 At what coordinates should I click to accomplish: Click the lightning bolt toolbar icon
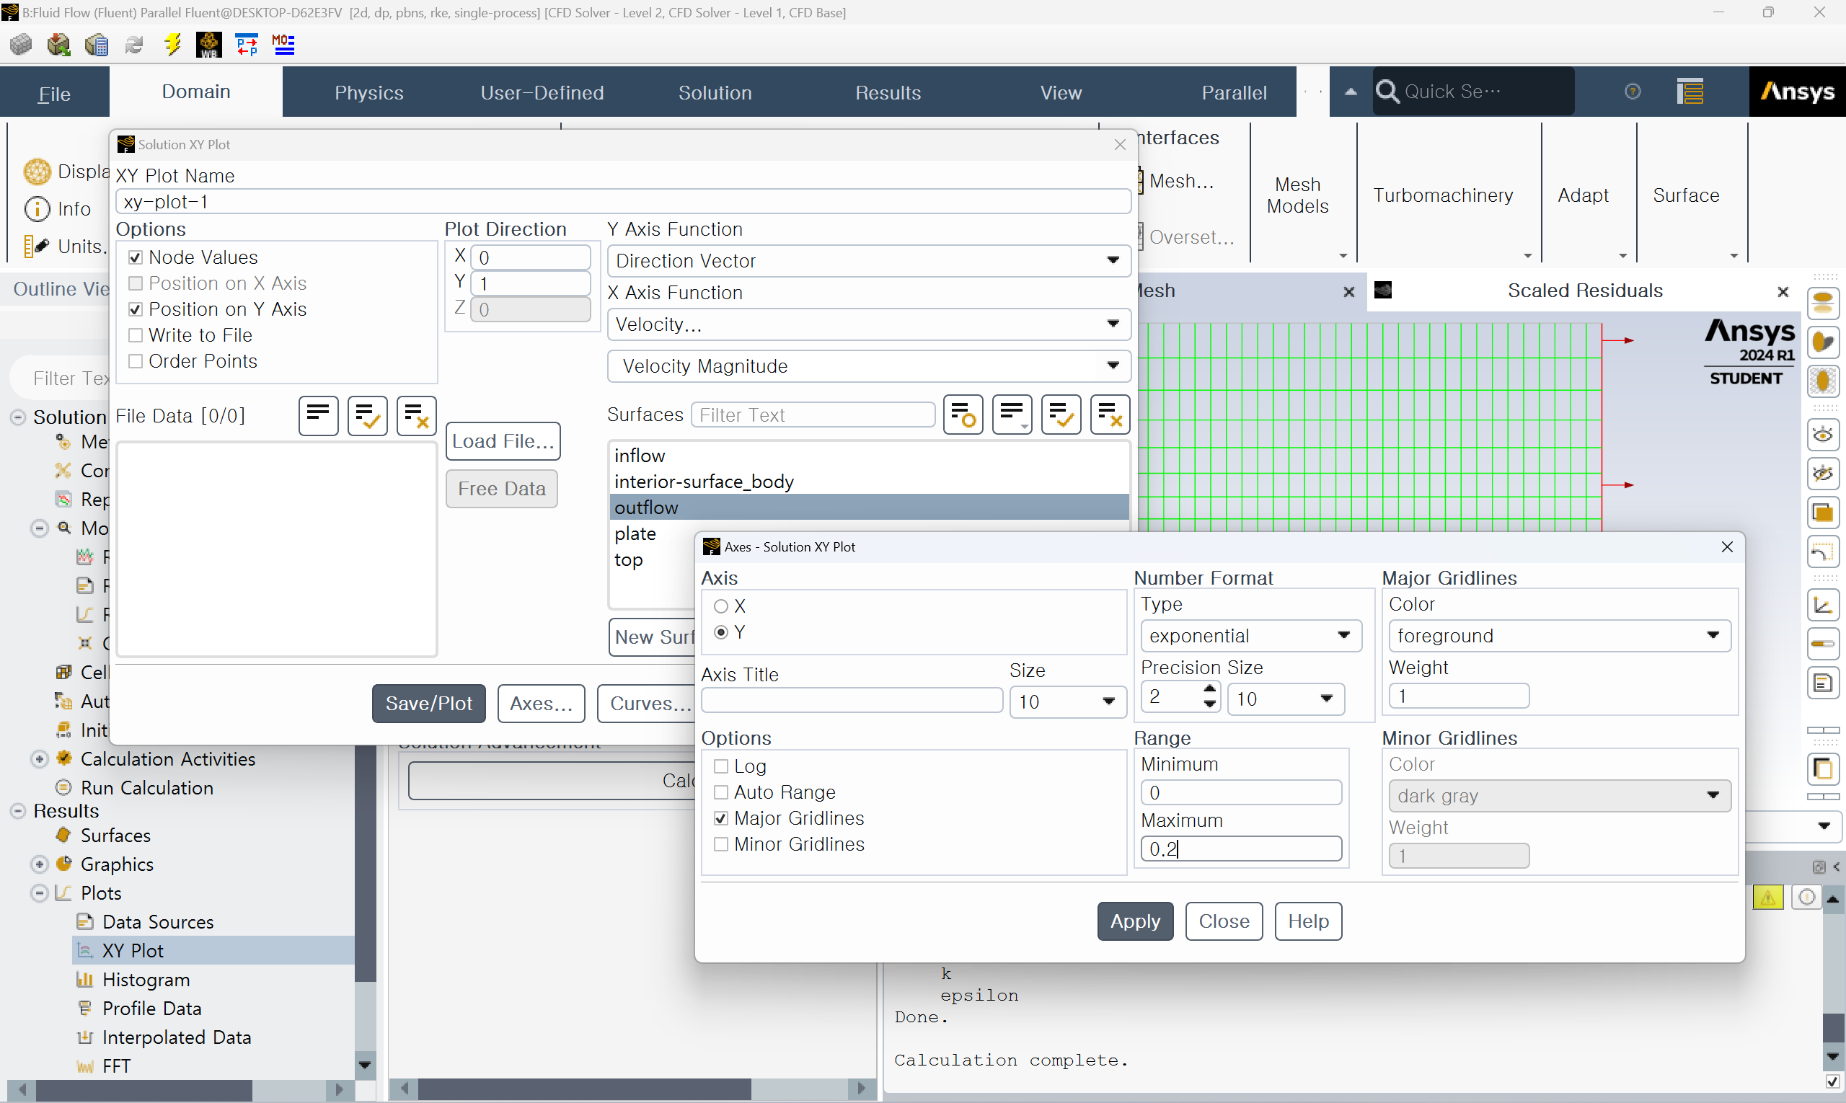tap(172, 45)
